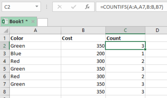The height and width of the screenshot is (98, 167).
Task: Select cell A7 containing Green
Action: click(35, 84)
